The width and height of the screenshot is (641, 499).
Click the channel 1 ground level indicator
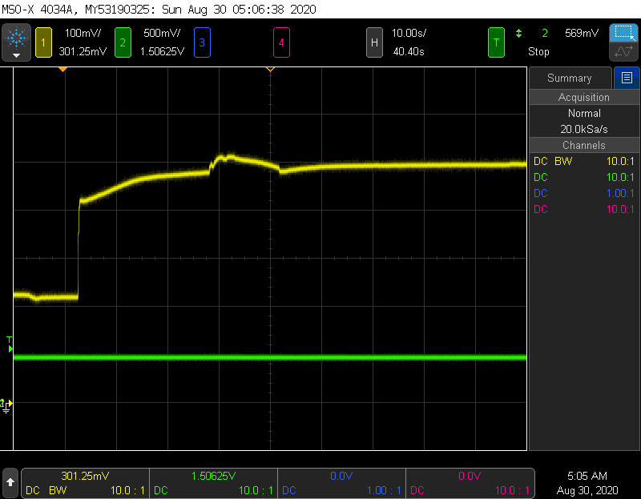[7, 404]
